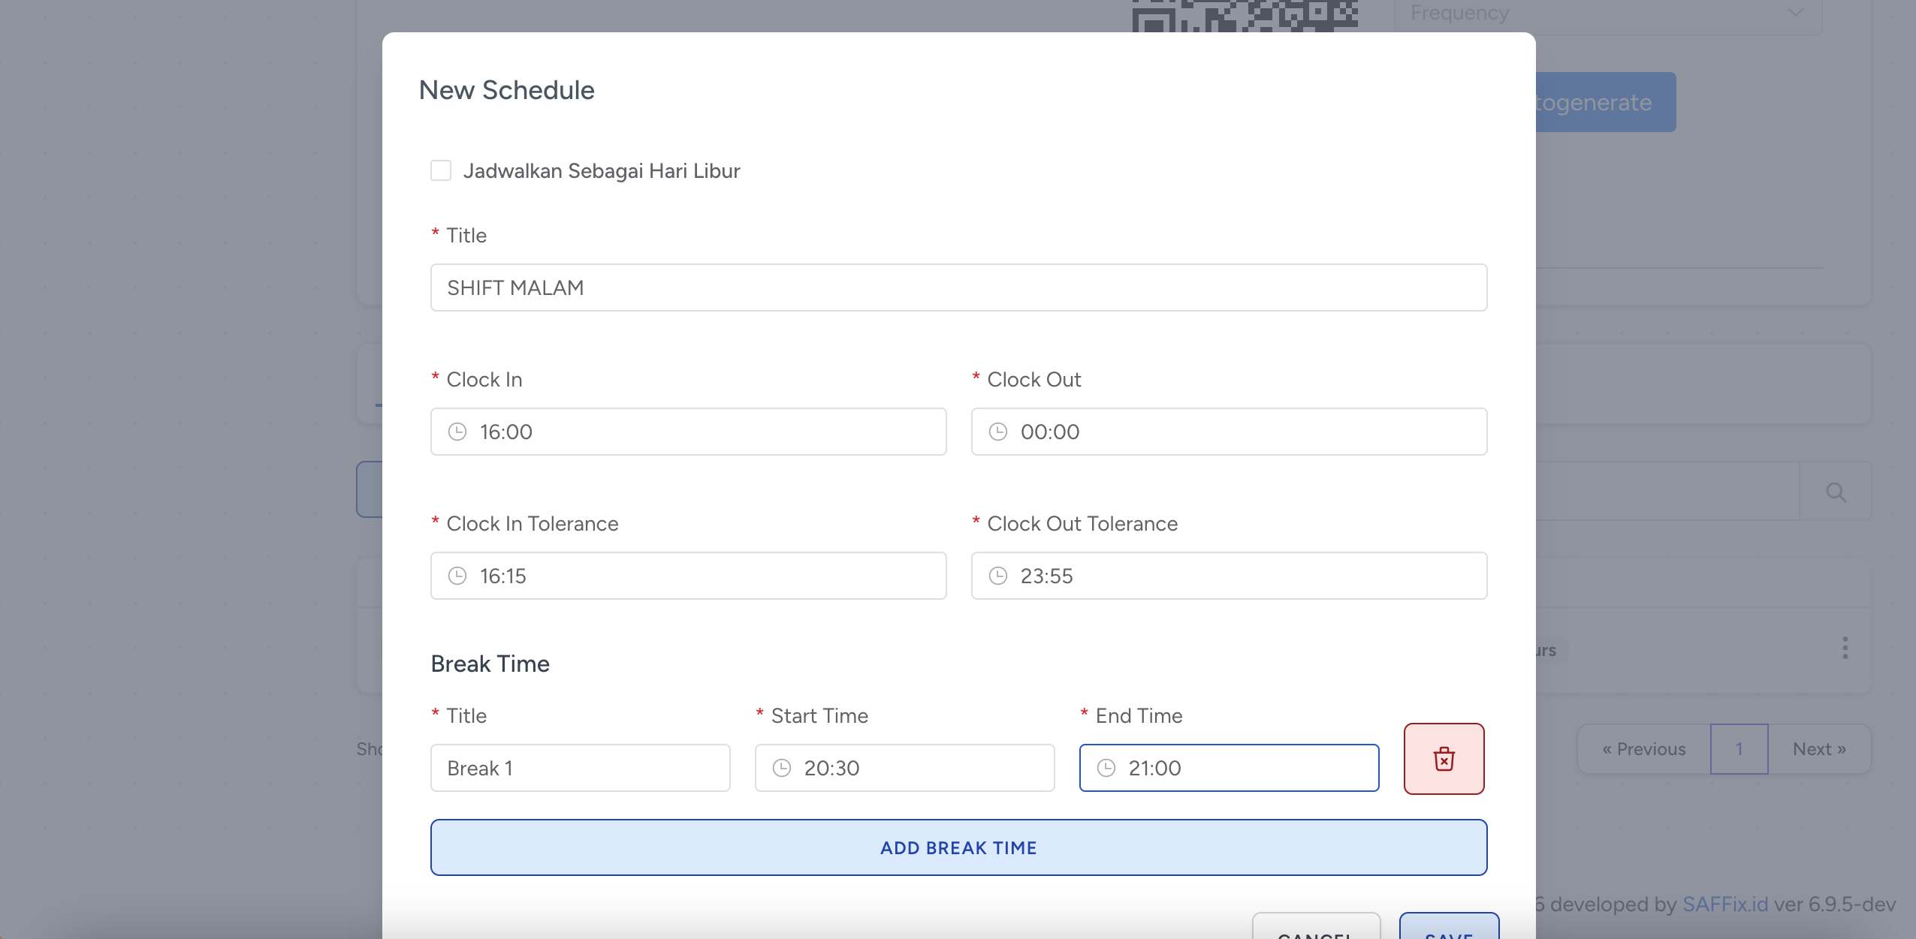The image size is (1916, 939).
Task: Click the clock icon in Clock Out field
Action: tap(998, 432)
